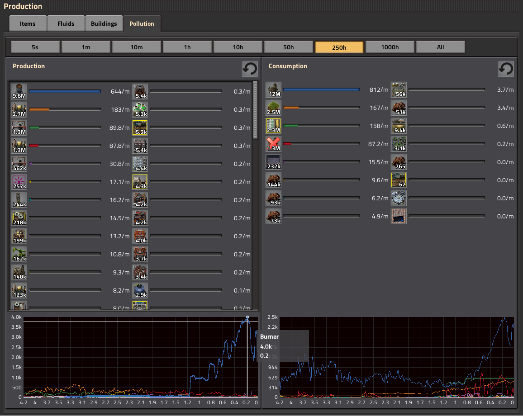Screen dimensions: 523x416
Task: Click the green science packs icon labeled 5.3k
Action: click(x=140, y=109)
